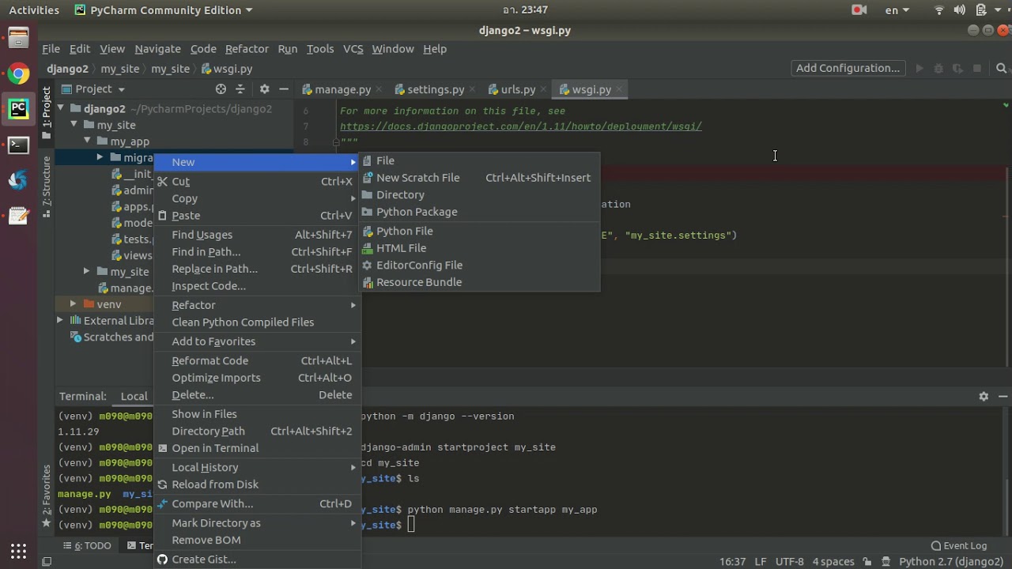Open PyCharm Community Edition app menu
This screenshot has height=569, width=1012.
(x=164, y=10)
